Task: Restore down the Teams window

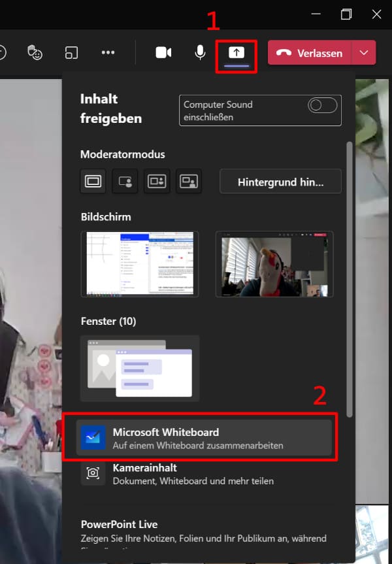Action: tap(346, 14)
